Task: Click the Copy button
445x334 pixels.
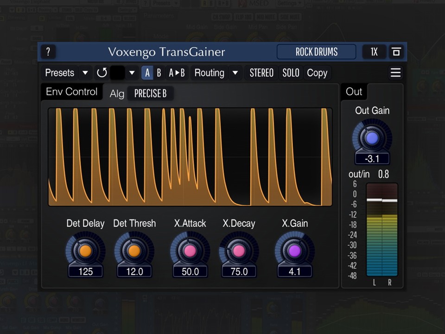Action: [317, 73]
